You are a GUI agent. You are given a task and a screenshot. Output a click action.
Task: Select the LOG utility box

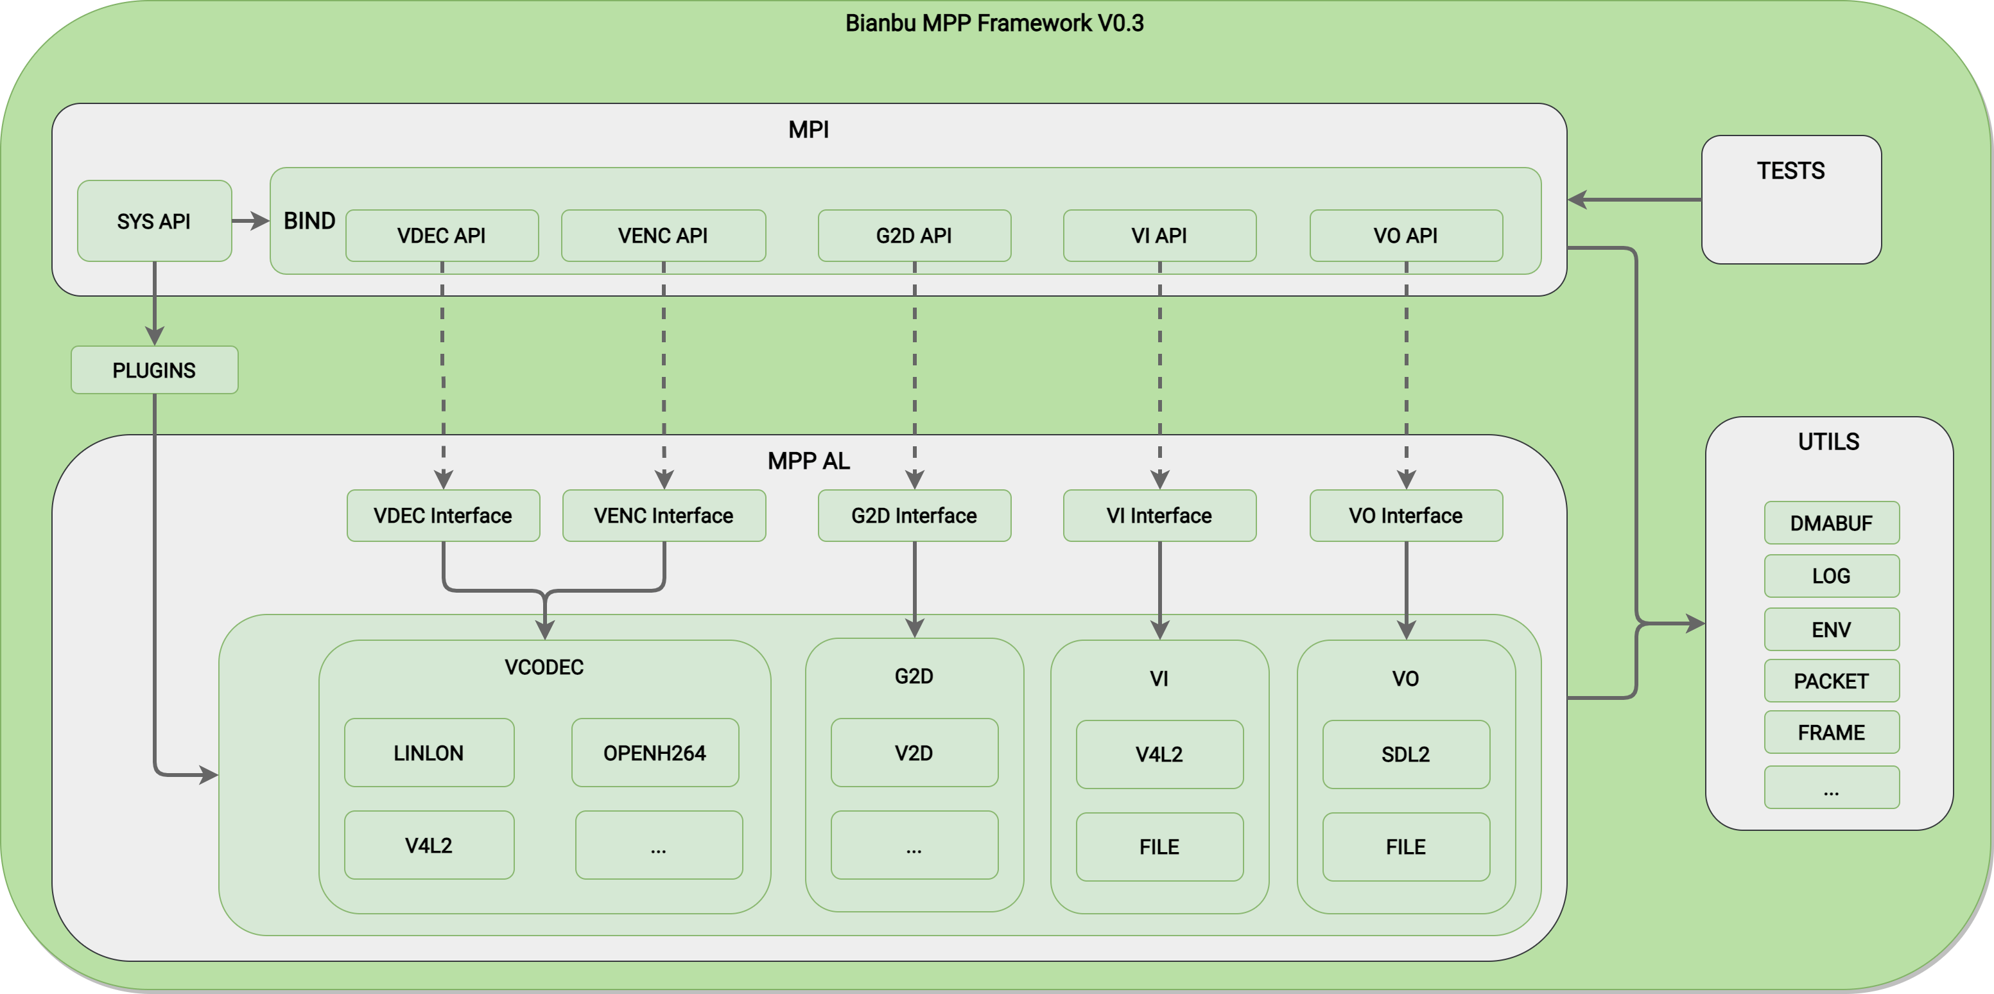pos(1831,576)
